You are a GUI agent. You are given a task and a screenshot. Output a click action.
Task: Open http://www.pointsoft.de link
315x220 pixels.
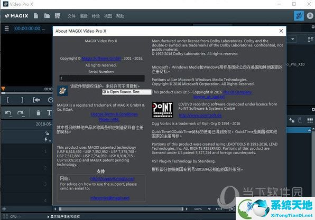coord(200,116)
